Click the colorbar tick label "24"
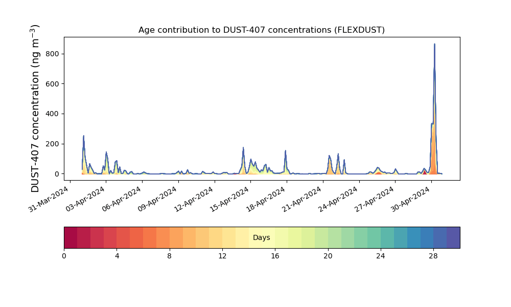 [x=381, y=256]
